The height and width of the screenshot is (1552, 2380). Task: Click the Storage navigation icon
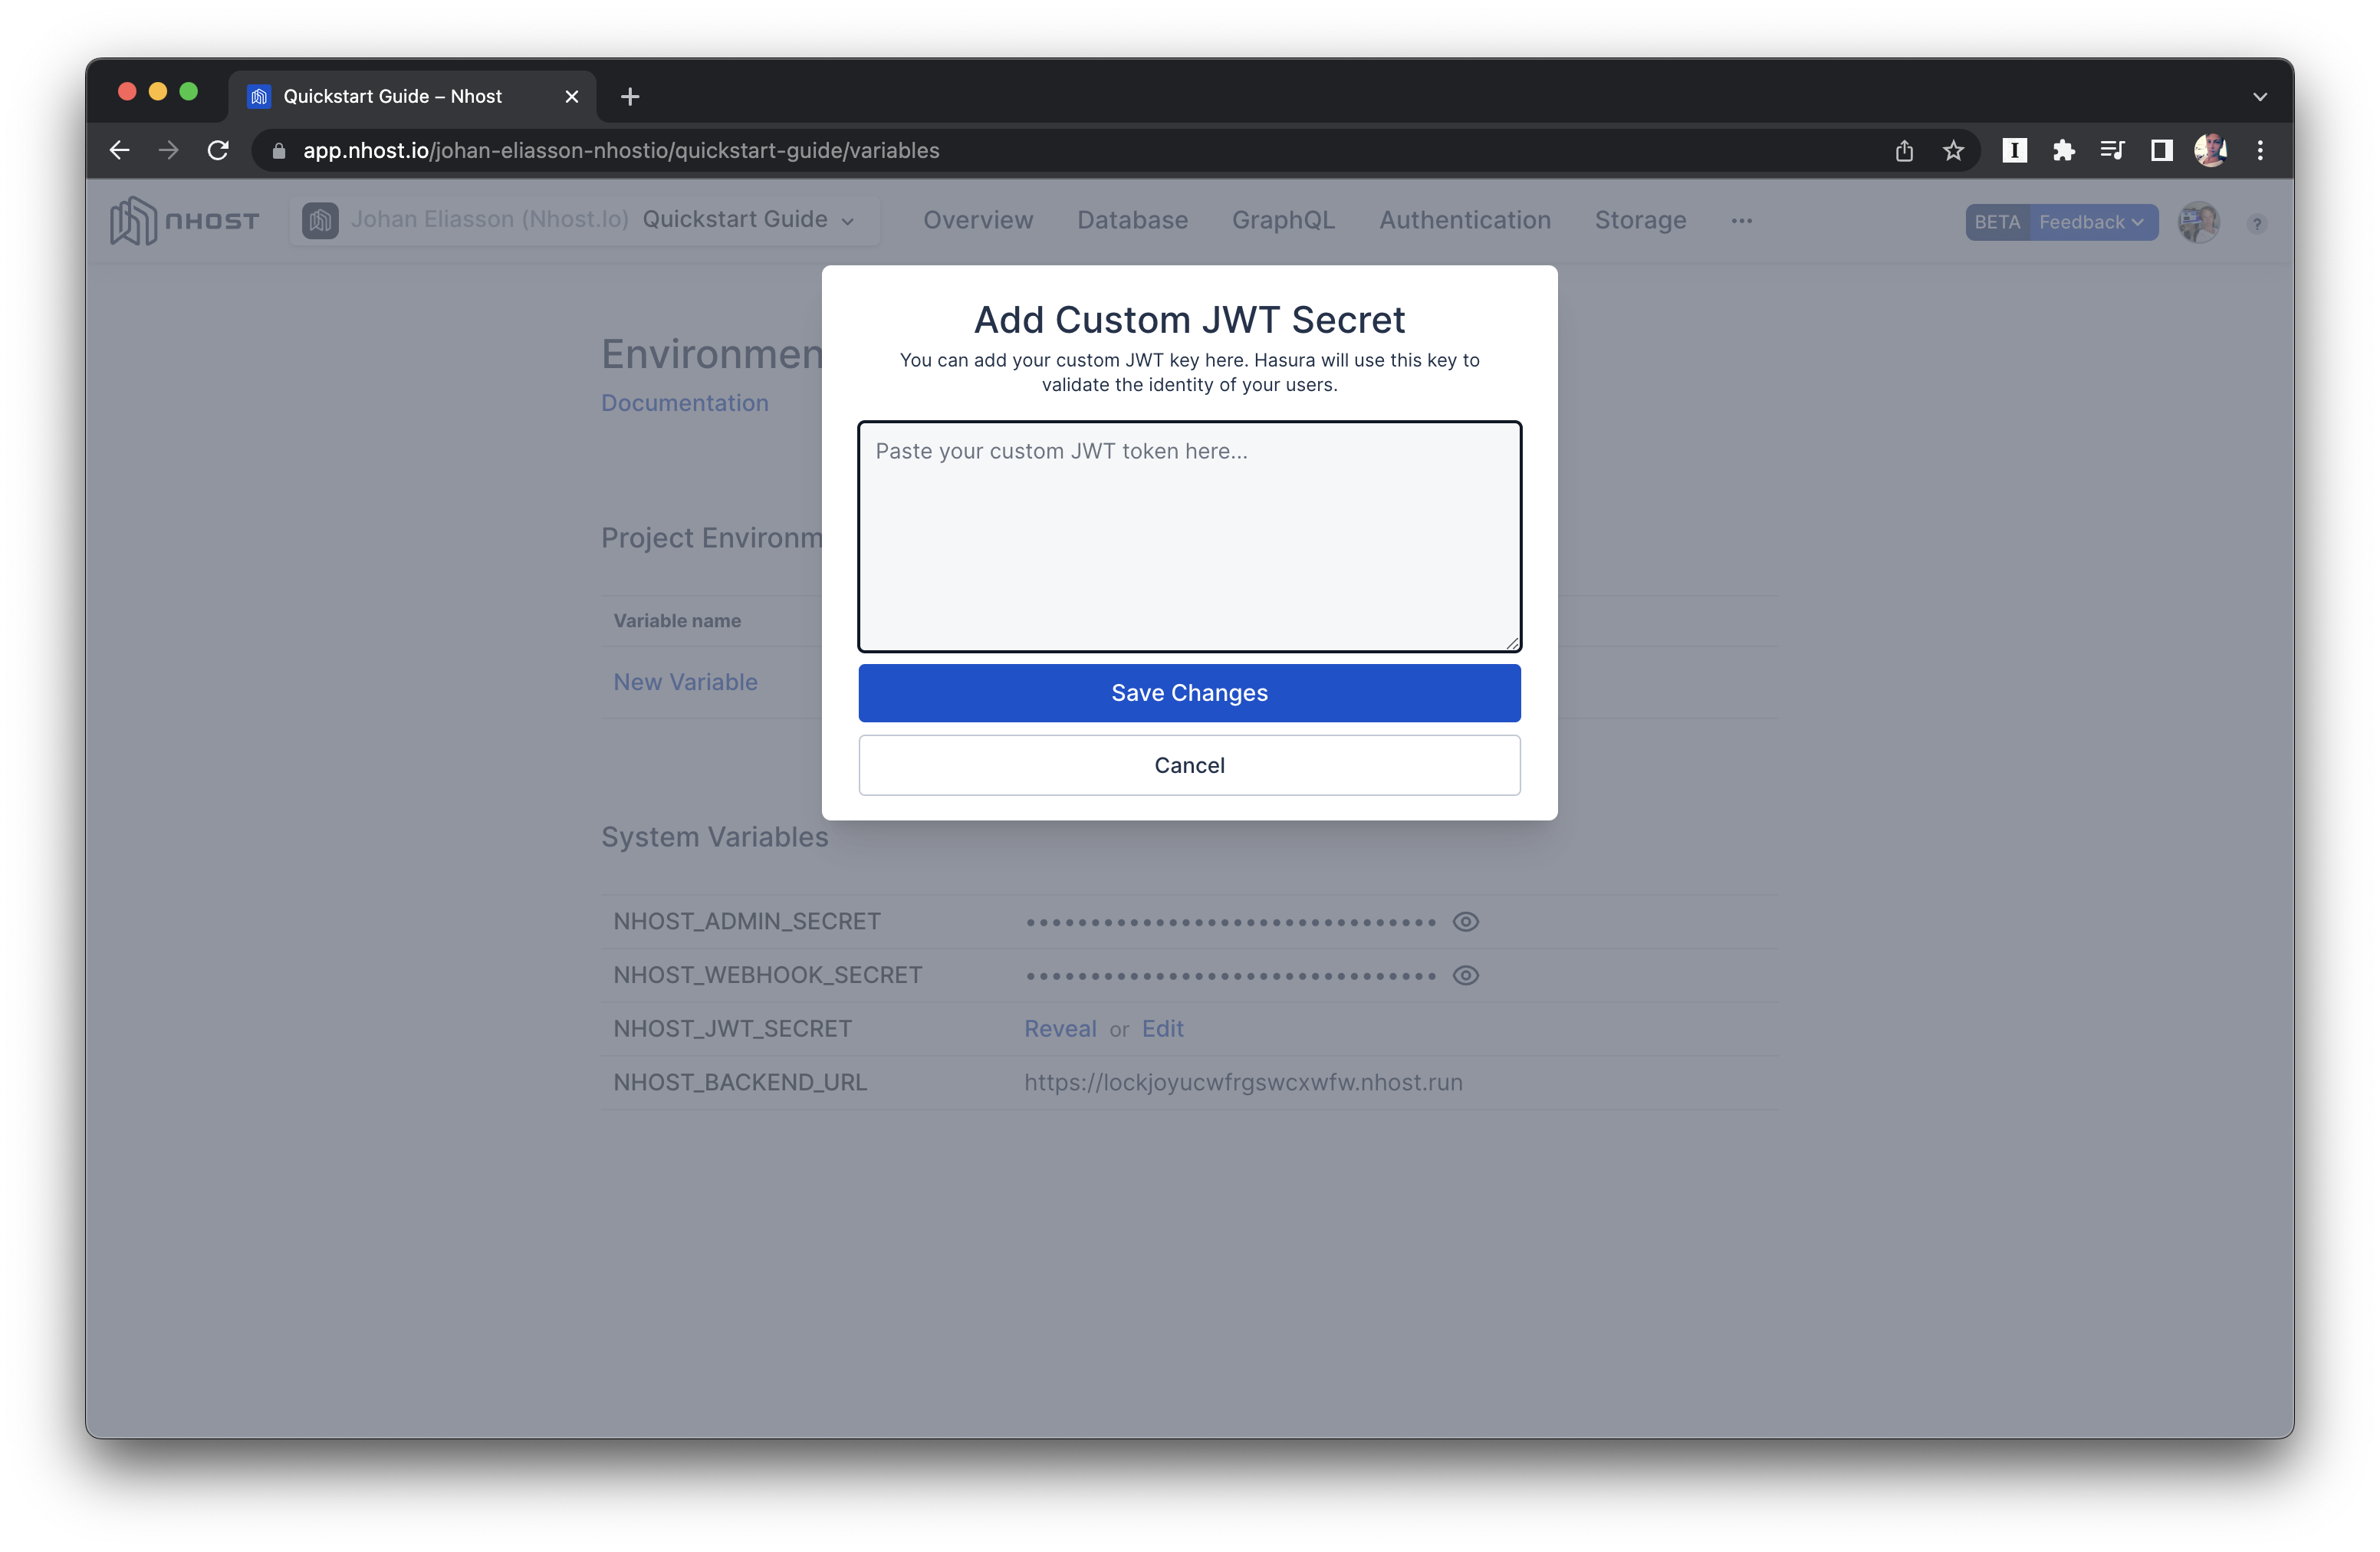[1638, 219]
